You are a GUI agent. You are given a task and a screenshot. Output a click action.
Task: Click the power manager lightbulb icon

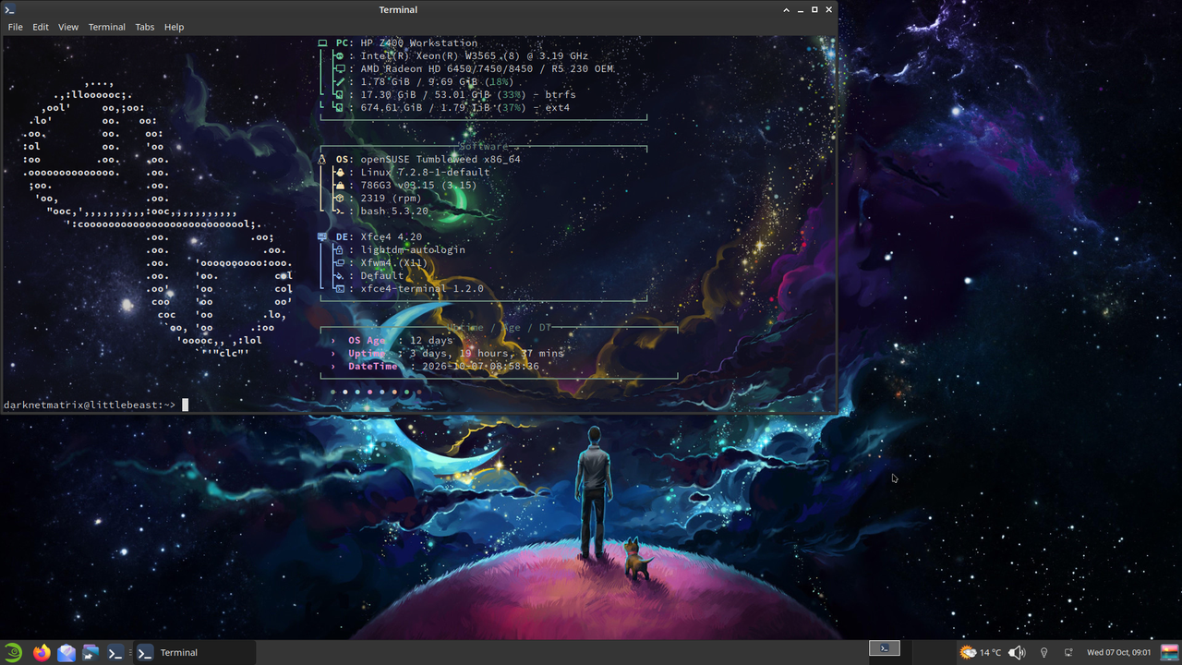1044,652
